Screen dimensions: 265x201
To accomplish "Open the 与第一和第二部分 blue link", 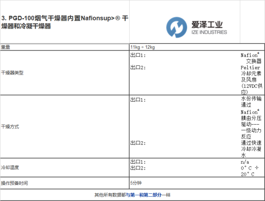I will 144,195.
